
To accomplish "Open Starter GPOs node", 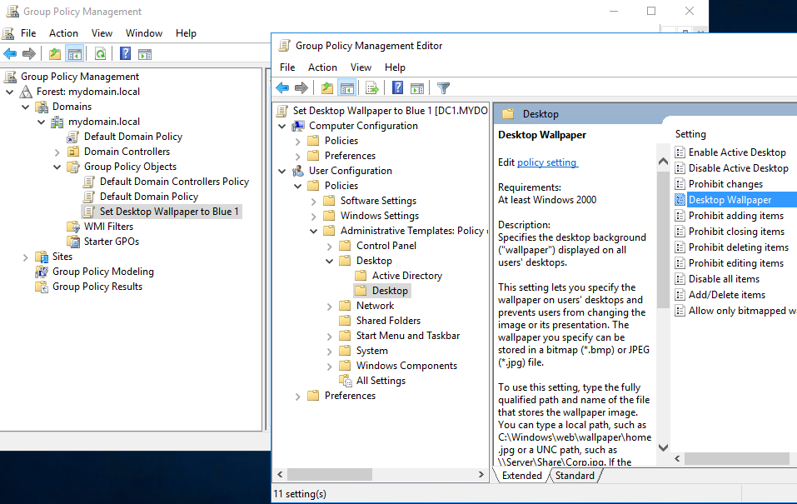I will pyautogui.click(x=111, y=242).
